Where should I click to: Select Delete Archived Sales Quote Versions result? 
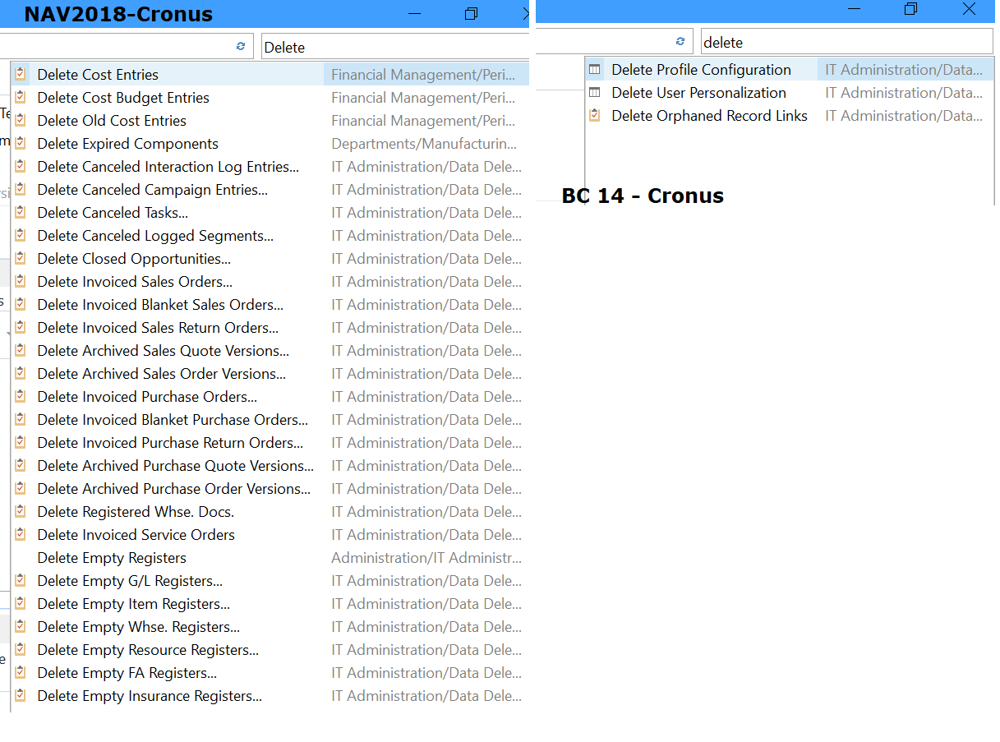point(270,350)
